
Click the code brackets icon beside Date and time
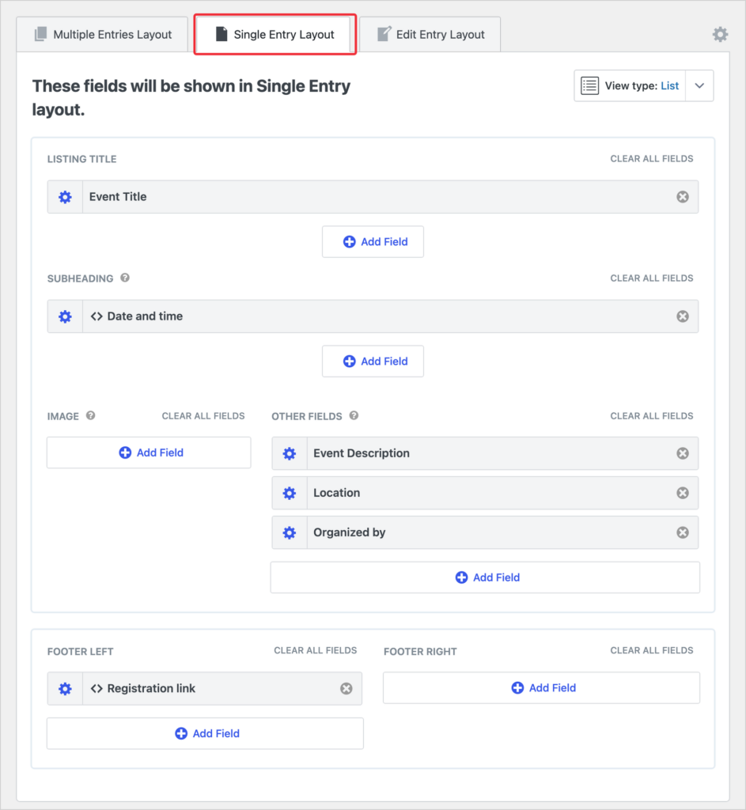coord(97,316)
